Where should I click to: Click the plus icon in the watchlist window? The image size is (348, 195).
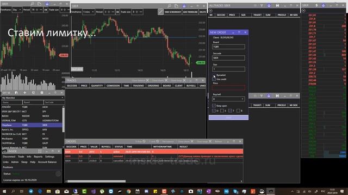pos(25,93)
